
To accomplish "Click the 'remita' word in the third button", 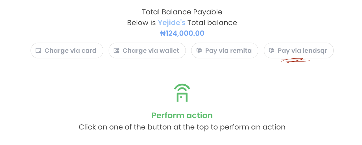I will (x=241, y=50).
